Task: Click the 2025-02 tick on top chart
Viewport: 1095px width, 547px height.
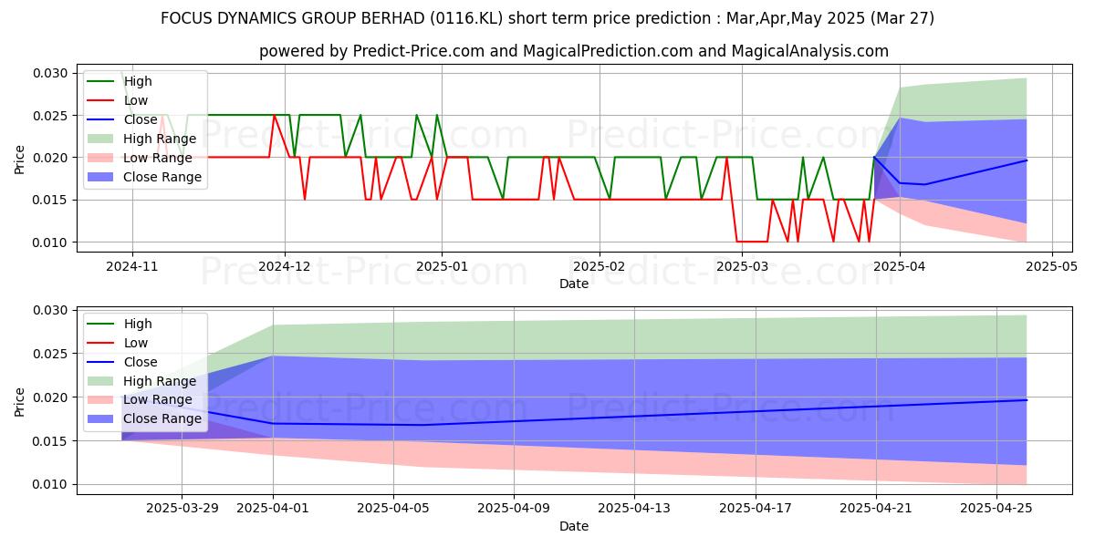Action: [x=600, y=266]
